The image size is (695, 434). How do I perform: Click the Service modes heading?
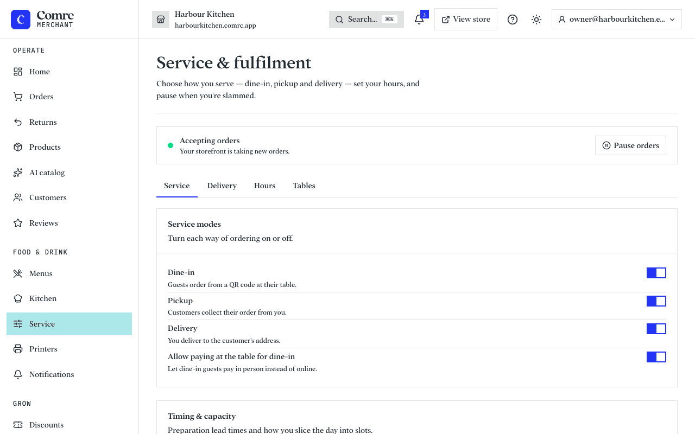(x=194, y=224)
